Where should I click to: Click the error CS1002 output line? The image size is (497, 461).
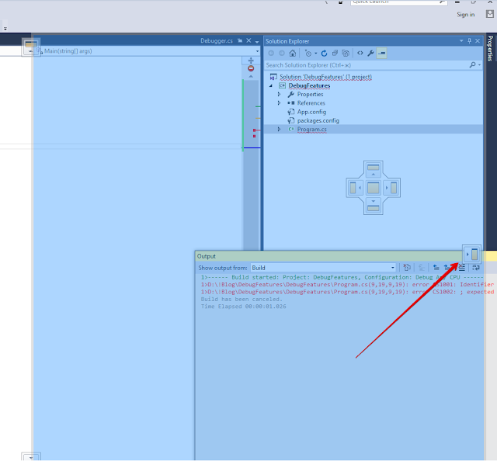[x=347, y=292]
